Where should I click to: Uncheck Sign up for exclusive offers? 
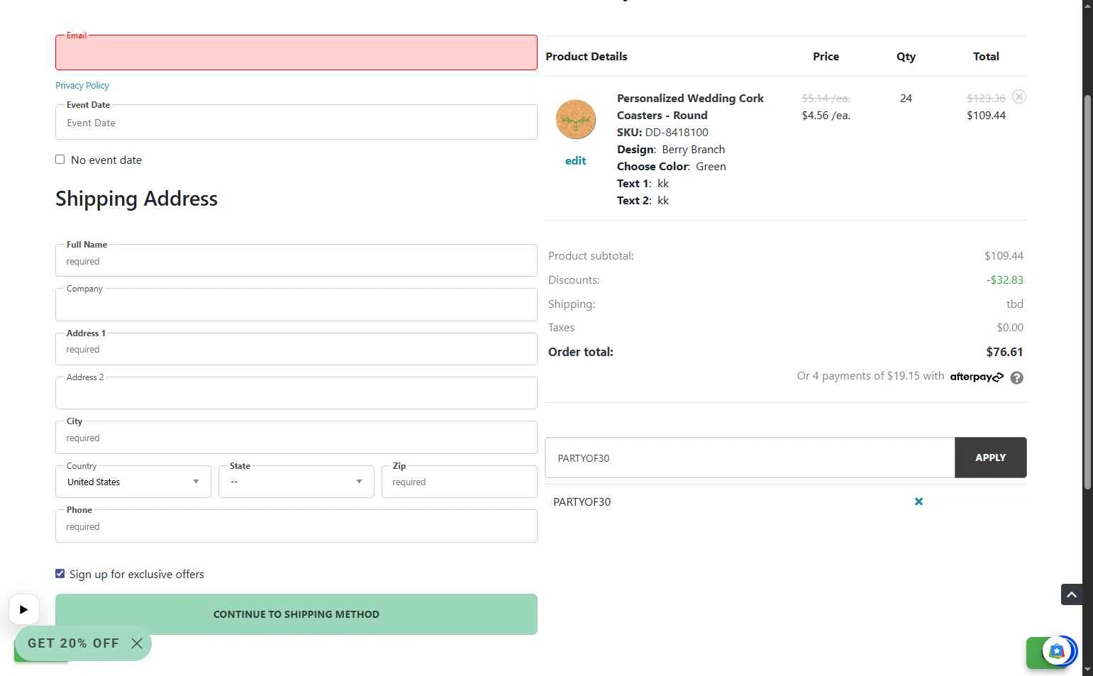[x=60, y=574]
